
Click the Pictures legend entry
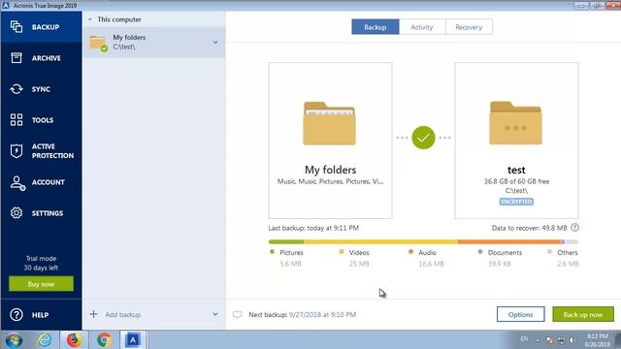pyautogui.click(x=287, y=258)
